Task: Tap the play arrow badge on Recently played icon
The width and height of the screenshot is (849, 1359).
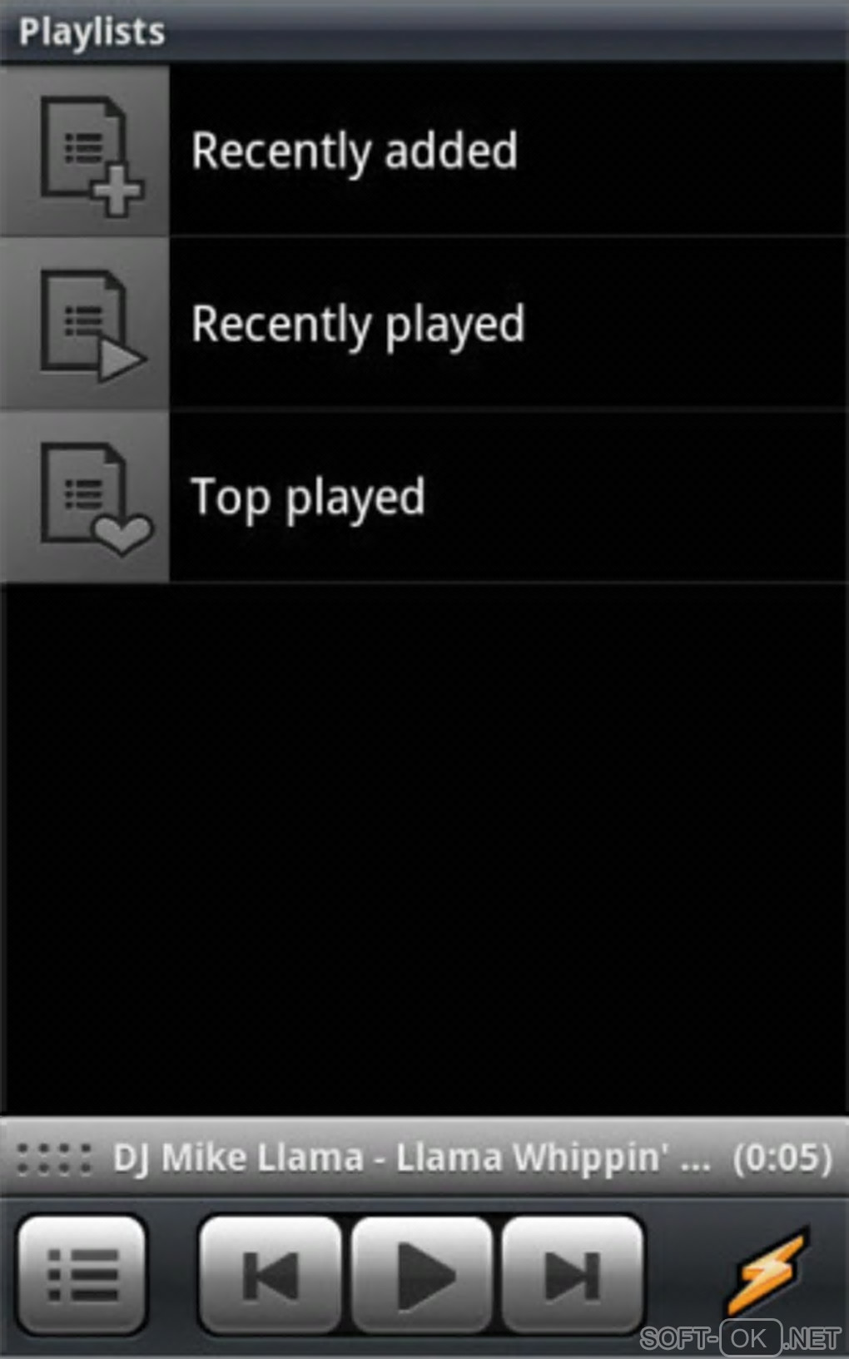Action: [122, 362]
